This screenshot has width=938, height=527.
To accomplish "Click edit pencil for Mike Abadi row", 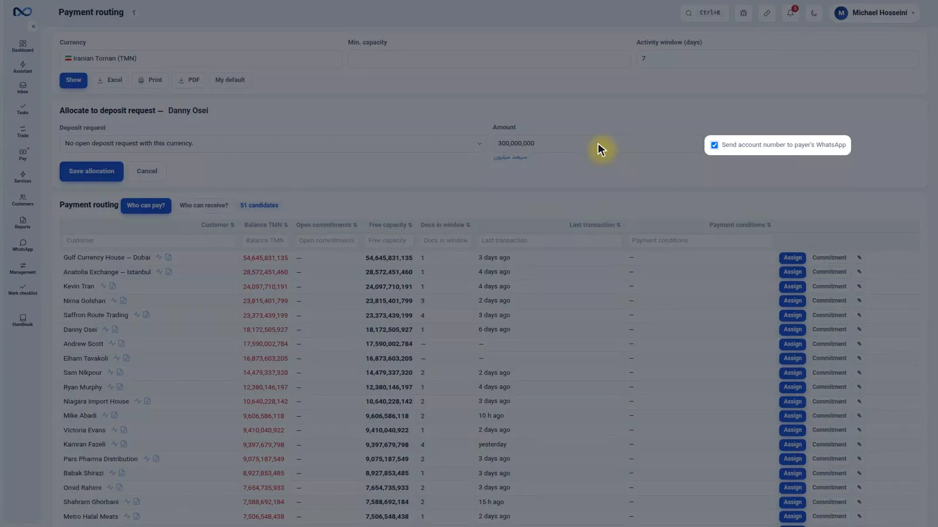I will point(859,416).
